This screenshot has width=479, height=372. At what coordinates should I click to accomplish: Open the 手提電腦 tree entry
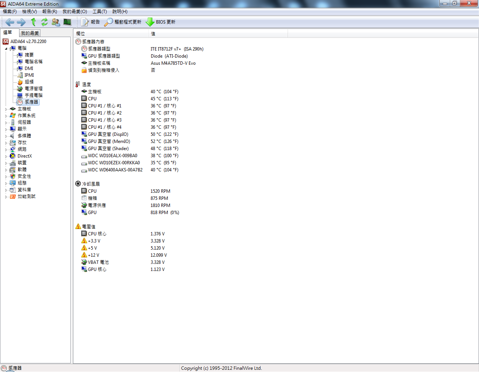(x=34, y=95)
